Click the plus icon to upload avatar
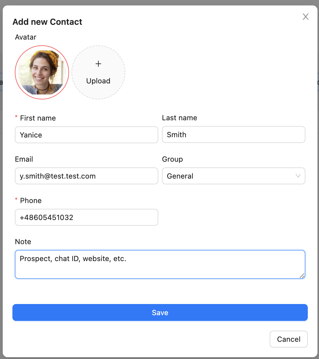319x359 pixels. point(98,64)
